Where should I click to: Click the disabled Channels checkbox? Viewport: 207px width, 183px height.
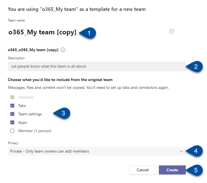click(x=12, y=97)
